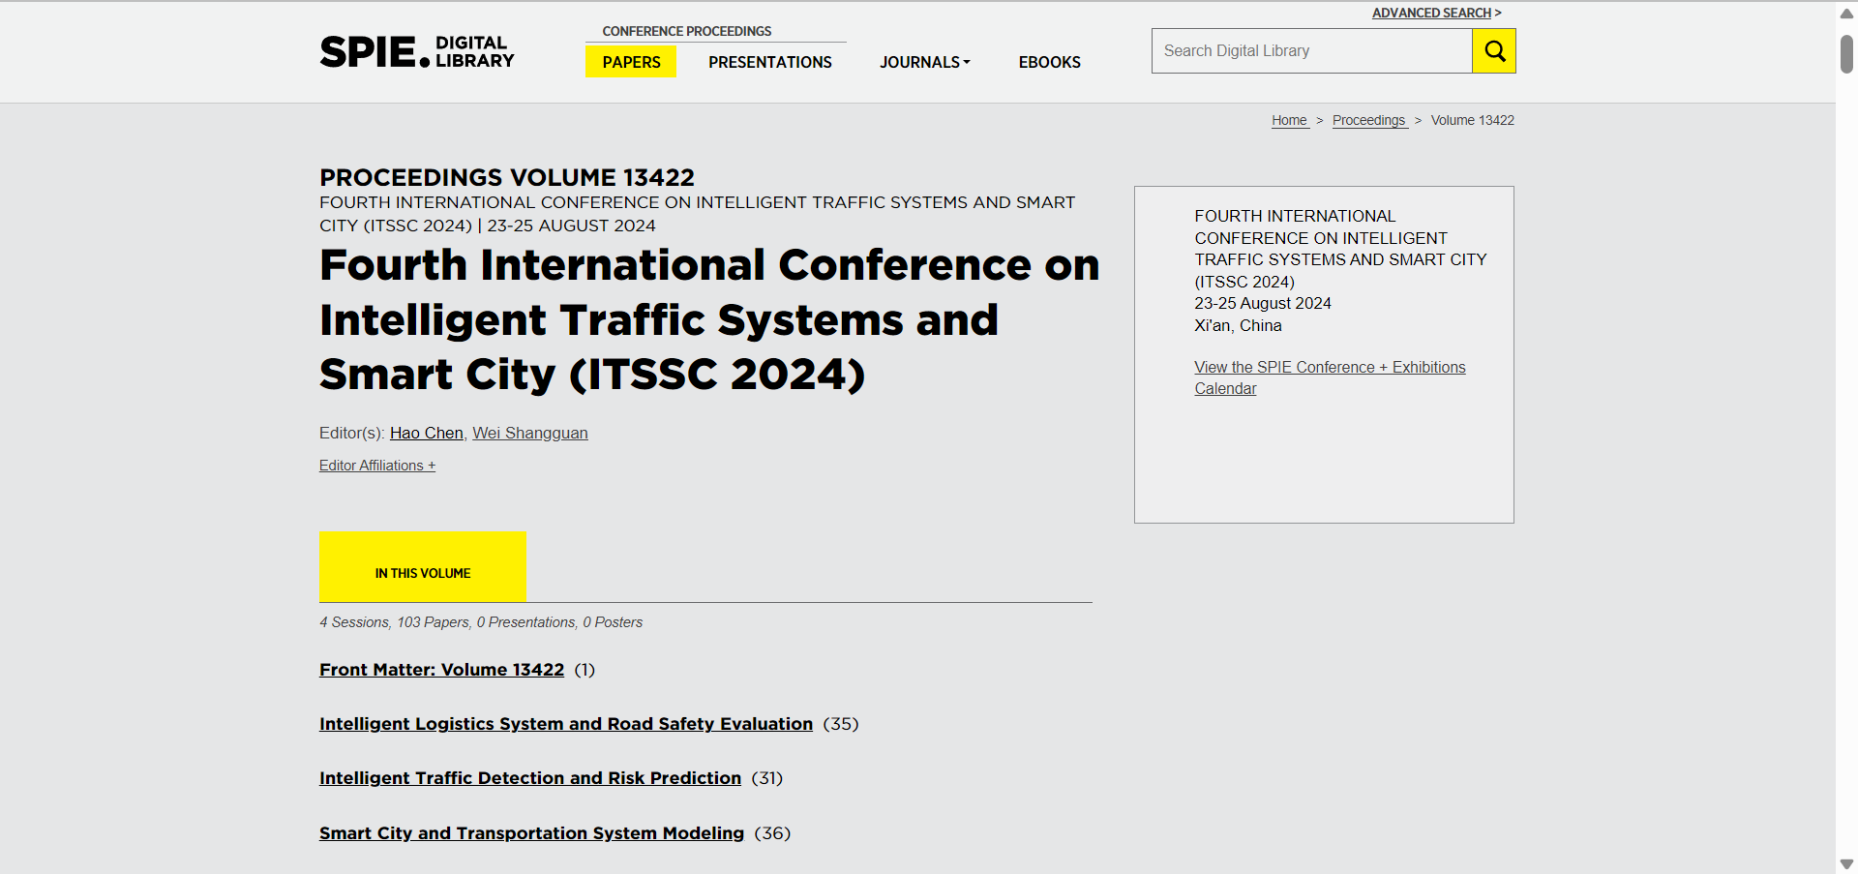This screenshot has width=1858, height=874.
Task: Open Front Matter: Volume 13422 session
Action: tap(441, 670)
